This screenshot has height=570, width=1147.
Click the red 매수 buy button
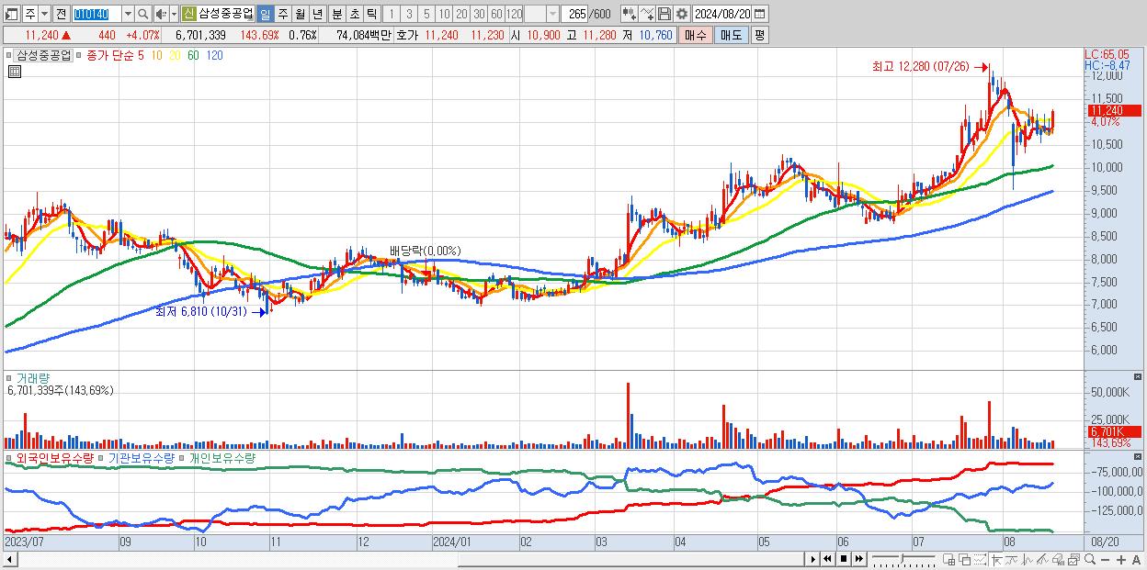(x=695, y=35)
